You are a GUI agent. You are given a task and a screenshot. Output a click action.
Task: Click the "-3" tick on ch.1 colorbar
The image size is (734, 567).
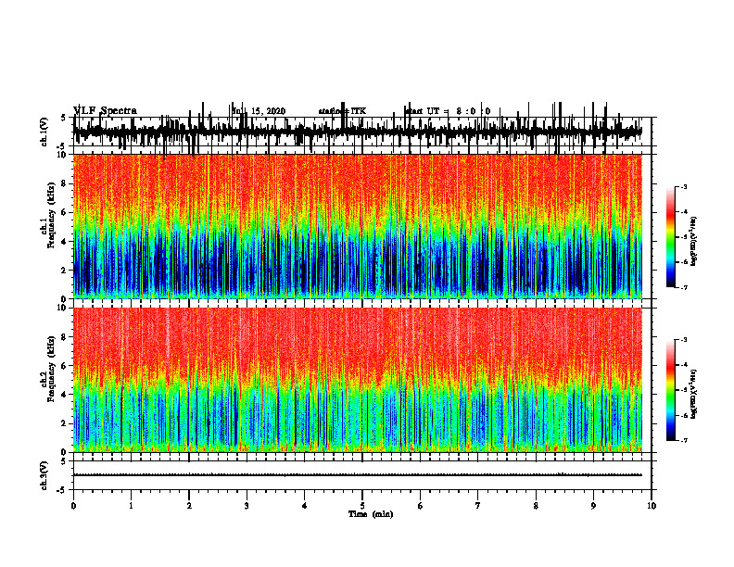[683, 186]
